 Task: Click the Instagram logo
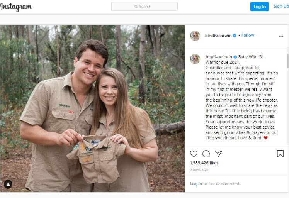click(16, 7)
